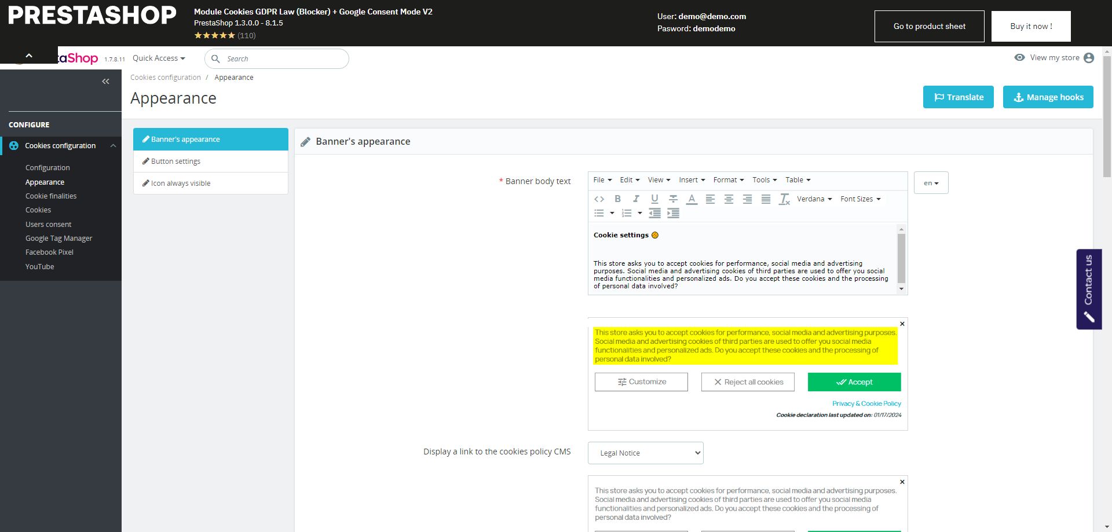Viewport: 1112px width, 532px height.
Task: Open the numbered list style dropdown arrow
Action: point(639,213)
